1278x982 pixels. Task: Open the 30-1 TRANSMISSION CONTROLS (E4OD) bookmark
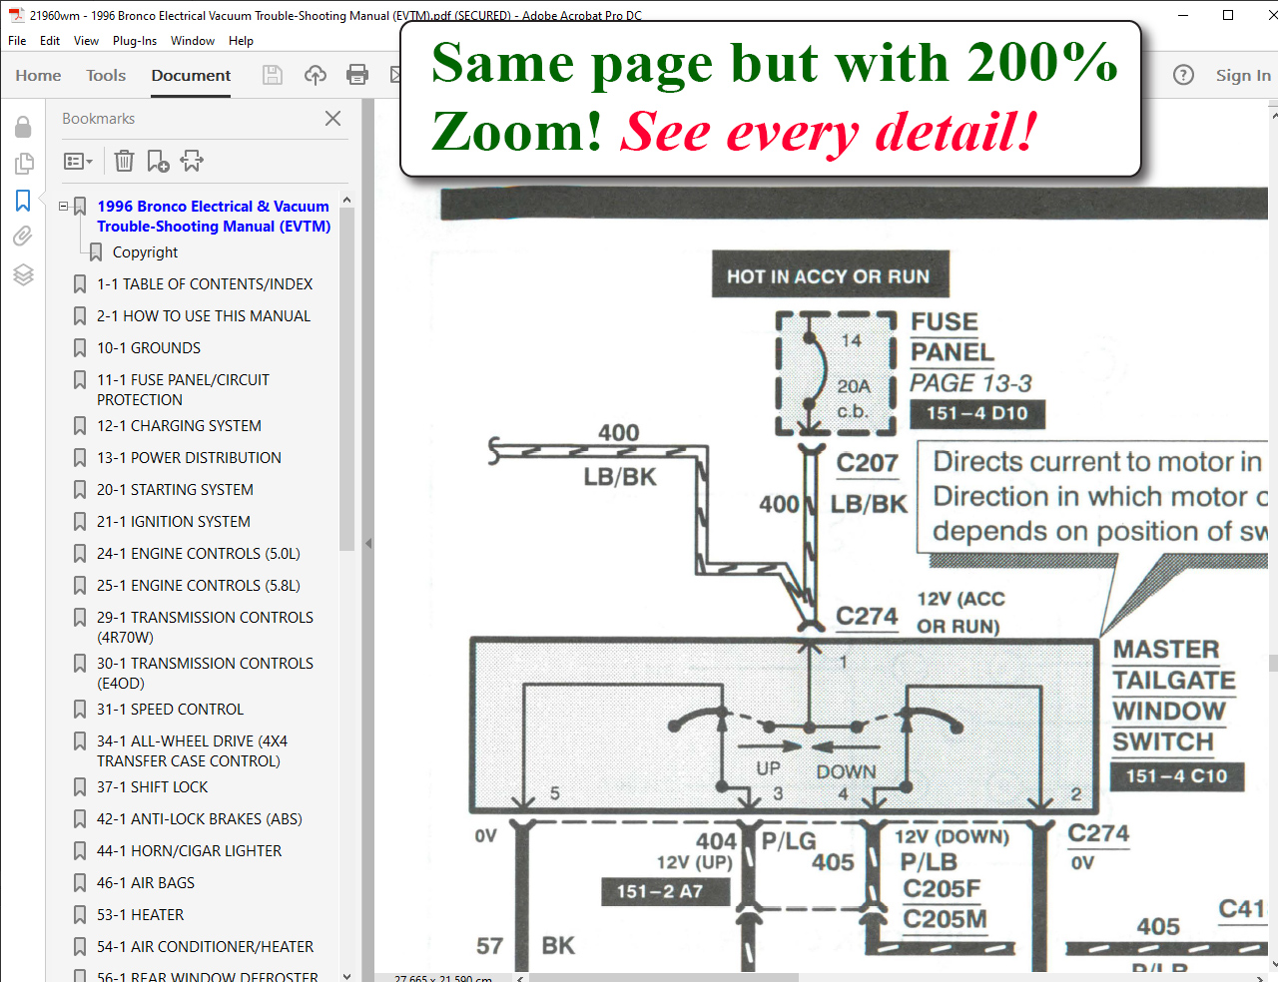point(205,674)
